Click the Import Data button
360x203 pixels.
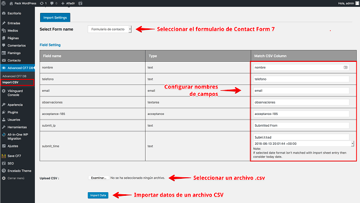pos(98,195)
